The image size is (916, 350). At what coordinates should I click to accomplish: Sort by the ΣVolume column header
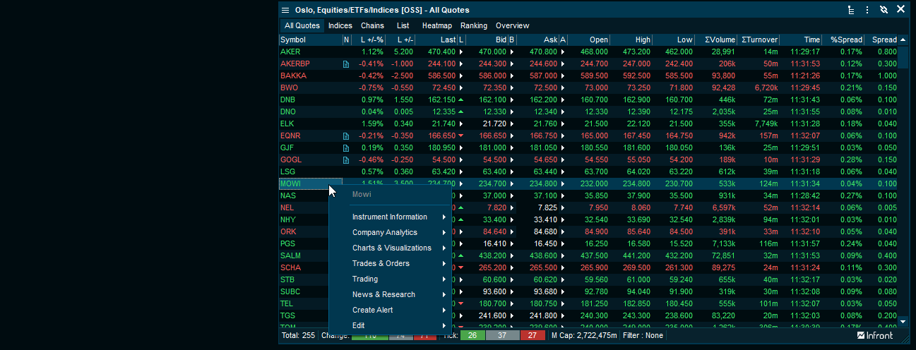point(715,40)
